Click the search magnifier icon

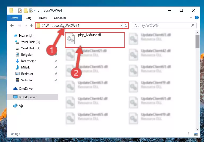pyautogui.click(x=193, y=26)
